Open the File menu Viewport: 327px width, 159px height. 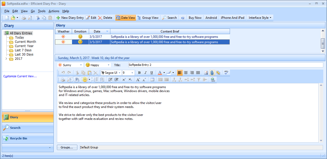click(x=7, y=11)
